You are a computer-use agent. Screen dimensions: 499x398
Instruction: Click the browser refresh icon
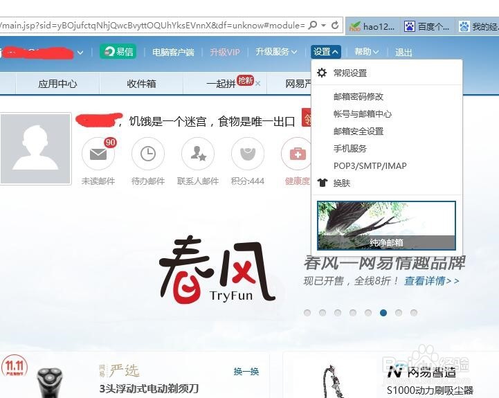click(335, 25)
